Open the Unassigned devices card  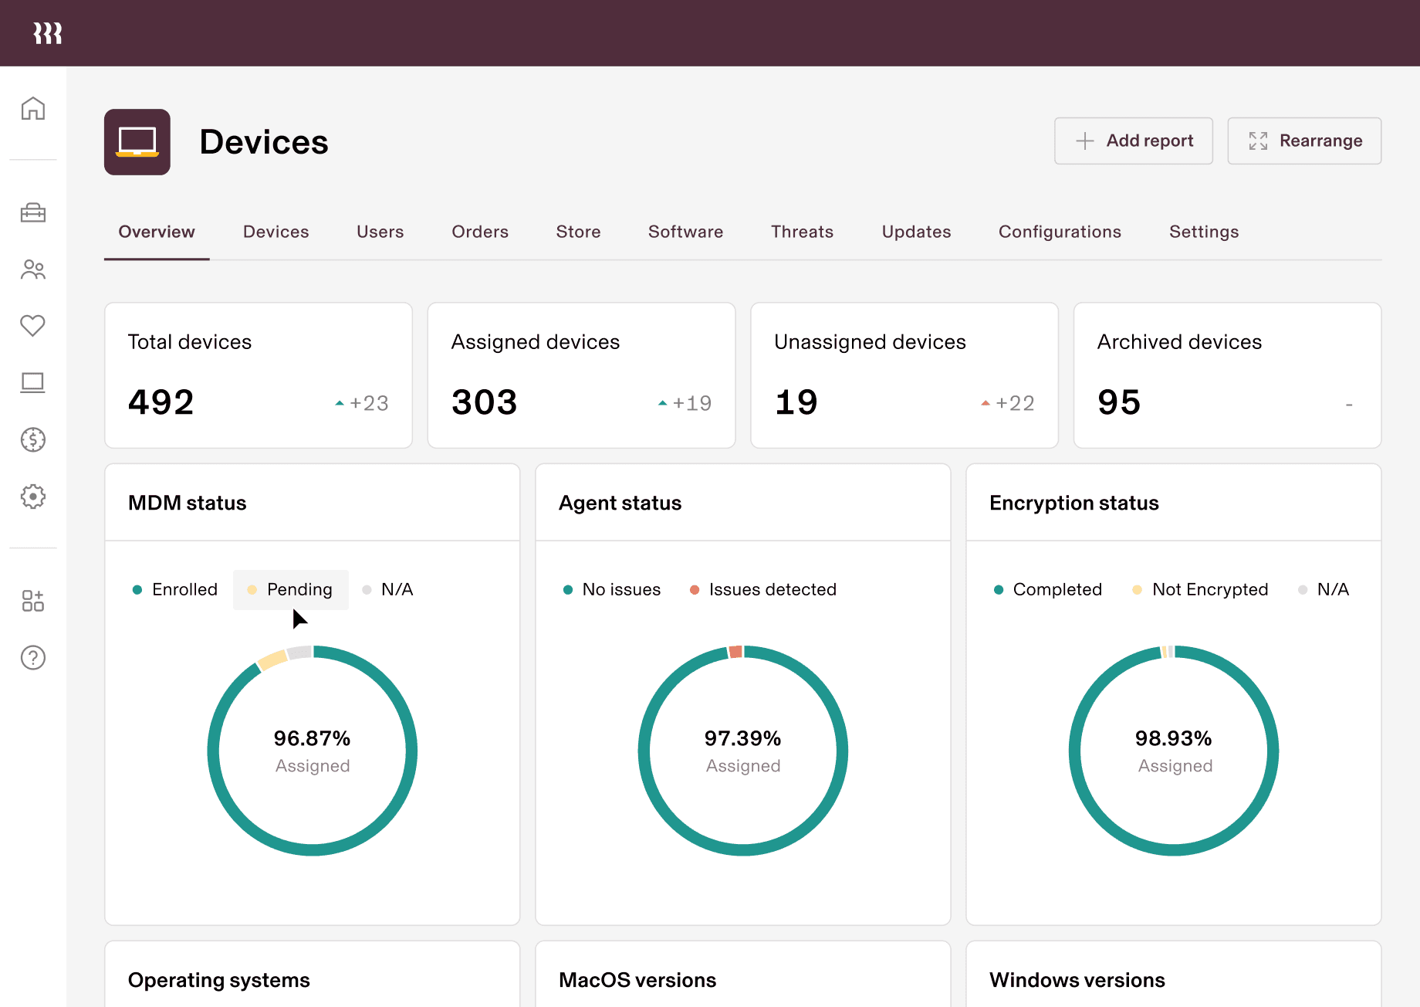click(x=904, y=375)
